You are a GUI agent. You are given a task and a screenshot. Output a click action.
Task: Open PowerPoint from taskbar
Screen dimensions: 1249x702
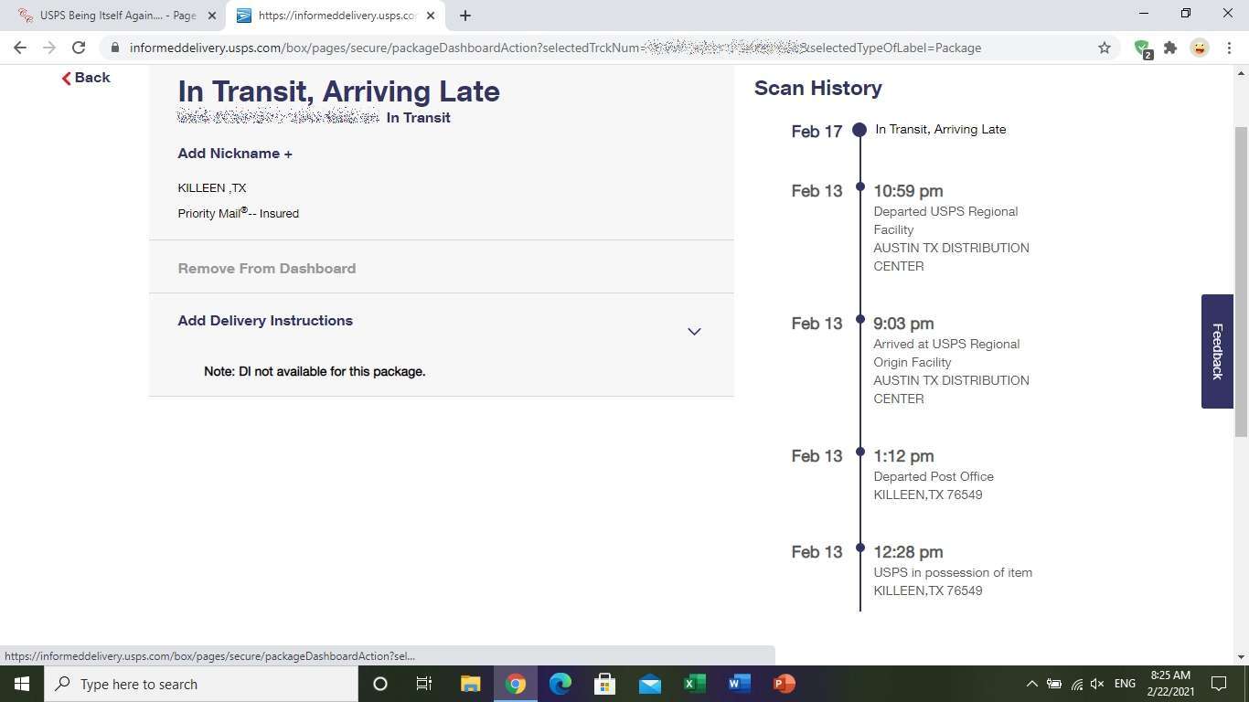tap(784, 684)
